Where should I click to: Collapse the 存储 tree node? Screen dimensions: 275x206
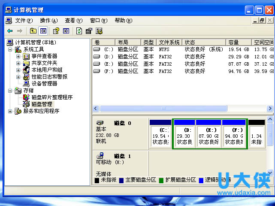coord(10,91)
